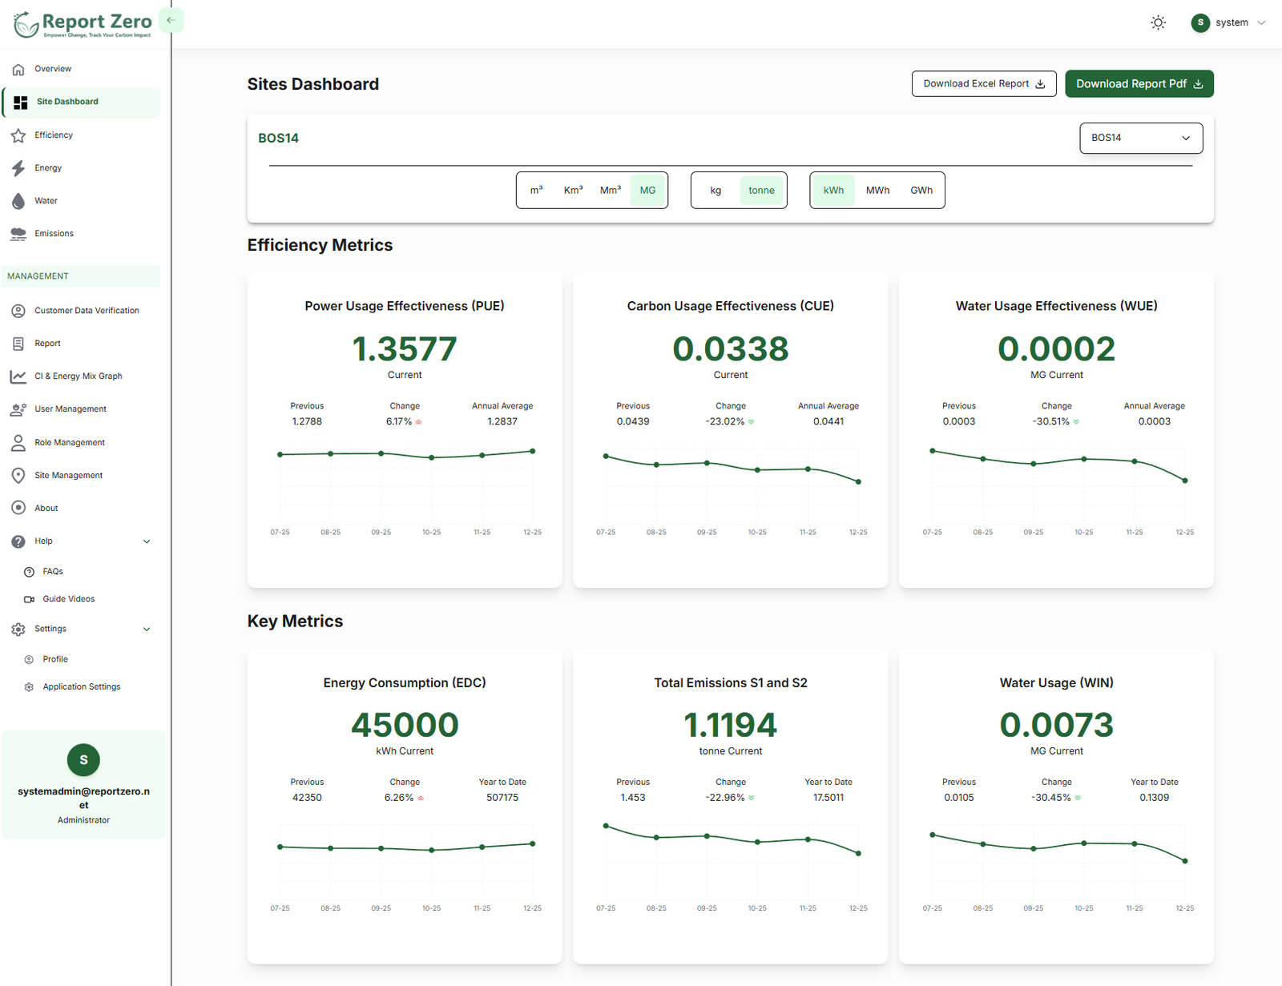Open CI & Energy Mix Graph icon
Viewport: 1282px width, 986px height.
pos(18,376)
